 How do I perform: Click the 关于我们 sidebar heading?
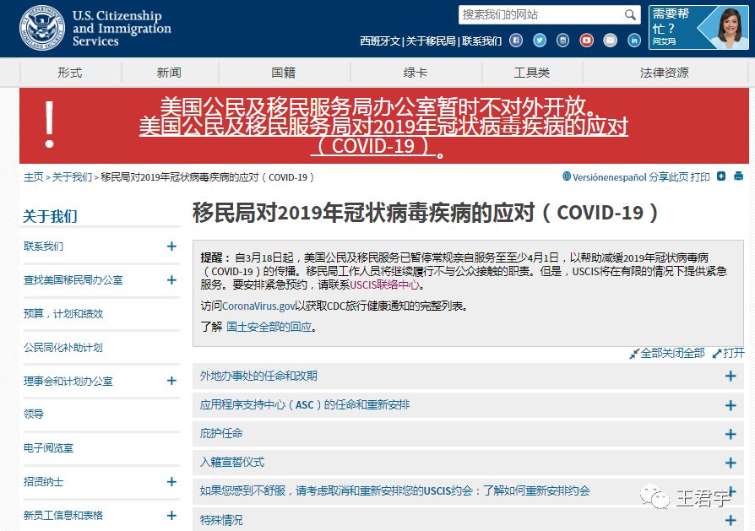50,216
